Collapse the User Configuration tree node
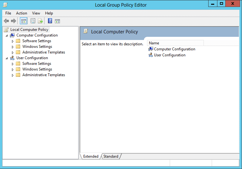 7,58
